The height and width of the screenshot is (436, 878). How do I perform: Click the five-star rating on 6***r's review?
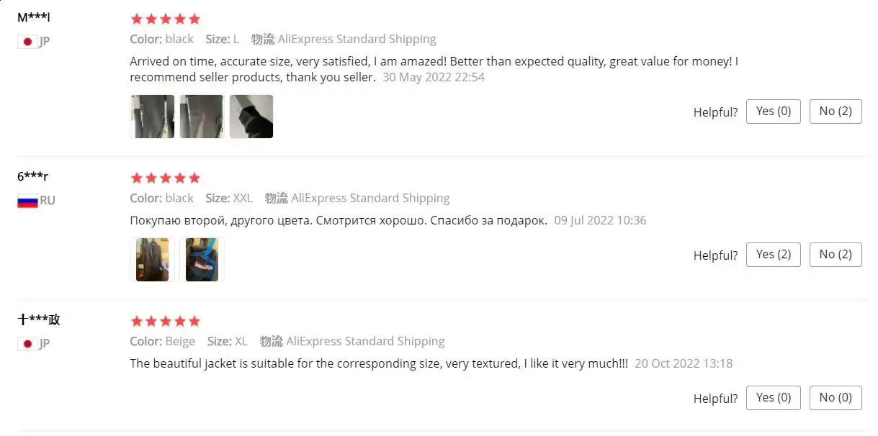[165, 178]
